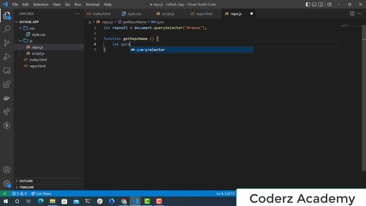Open repo.html in the file tree

tap(38, 66)
